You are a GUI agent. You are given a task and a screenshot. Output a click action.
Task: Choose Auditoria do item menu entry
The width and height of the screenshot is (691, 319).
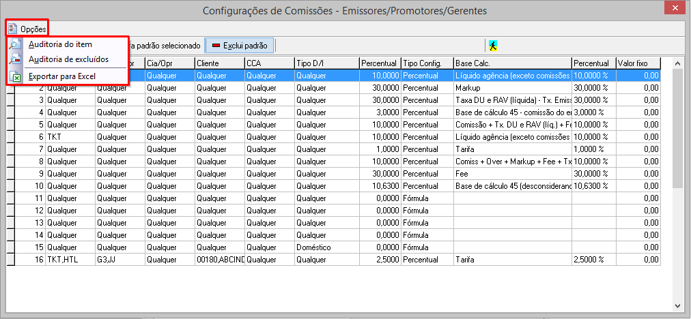coord(60,44)
